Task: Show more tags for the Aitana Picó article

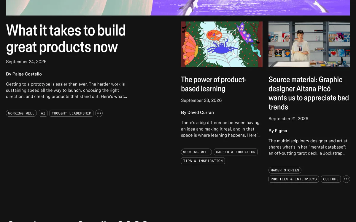Action: [346, 179]
